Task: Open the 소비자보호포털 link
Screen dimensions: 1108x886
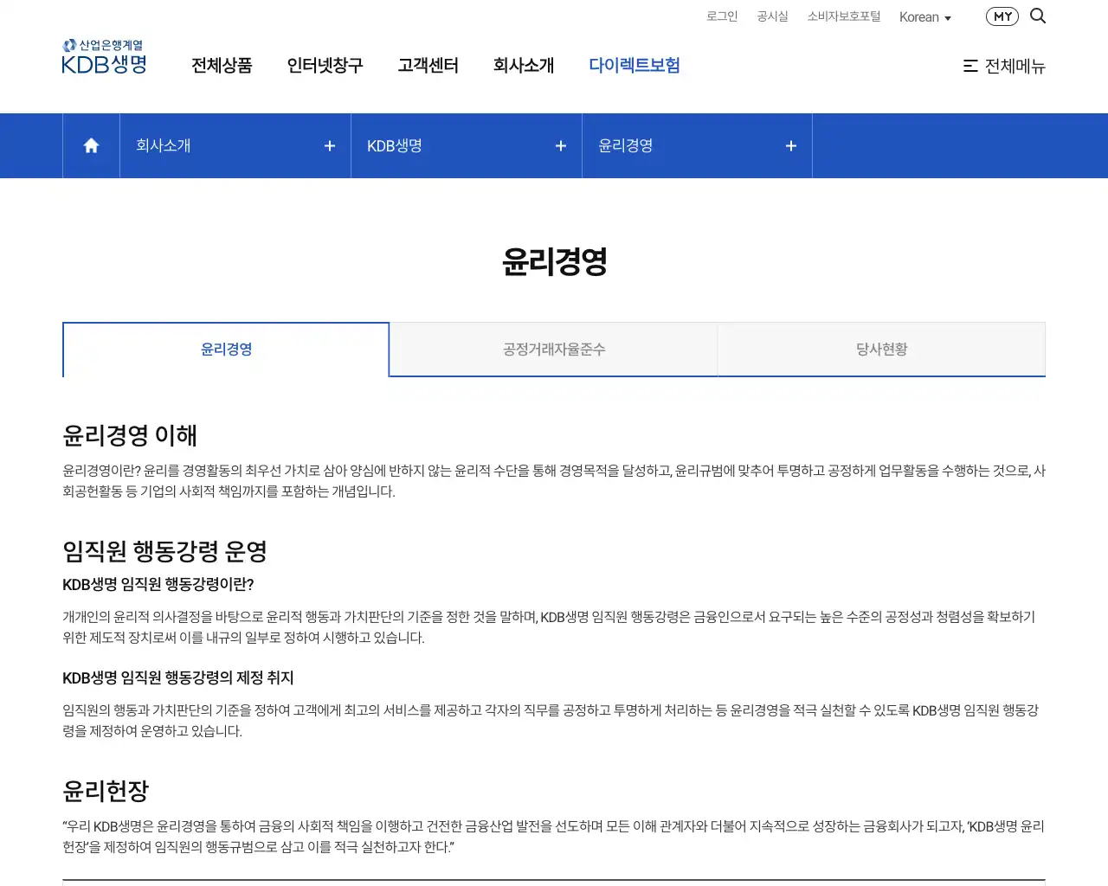Action: 844,16
